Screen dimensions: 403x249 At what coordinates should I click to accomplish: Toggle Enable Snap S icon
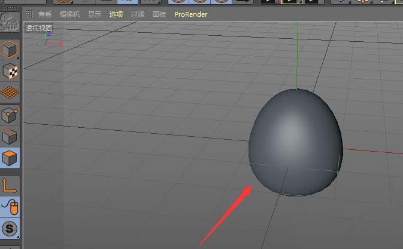click(10, 229)
